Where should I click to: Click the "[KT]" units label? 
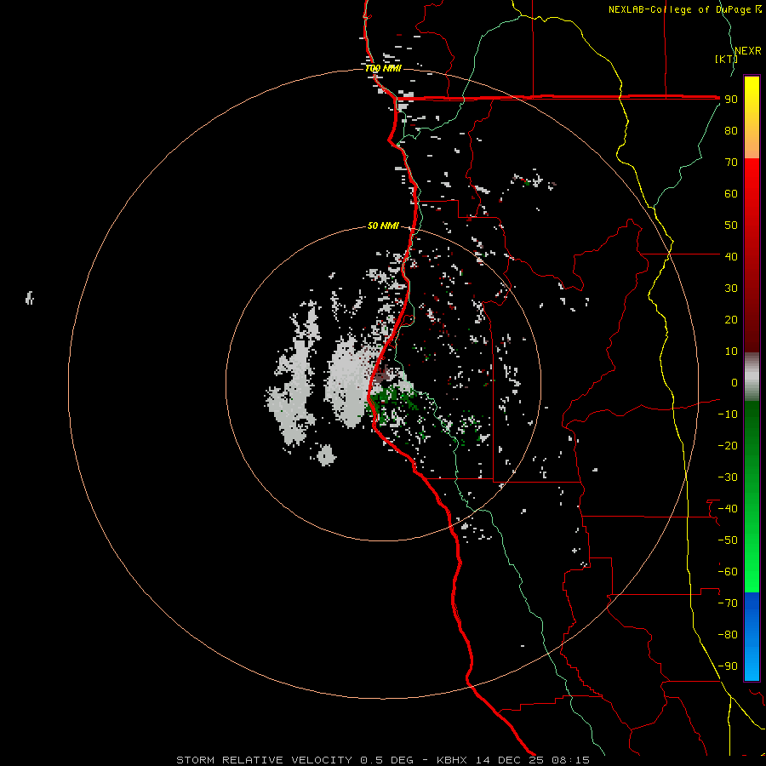(726, 59)
